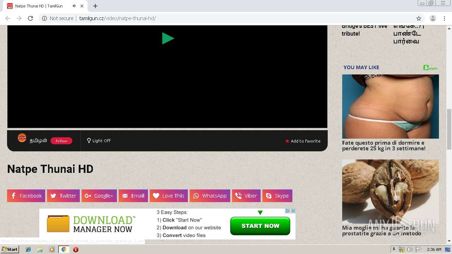This screenshot has width=452, height=254.
Task: Click START NOW in the download ad
Action: pos(260,226)
